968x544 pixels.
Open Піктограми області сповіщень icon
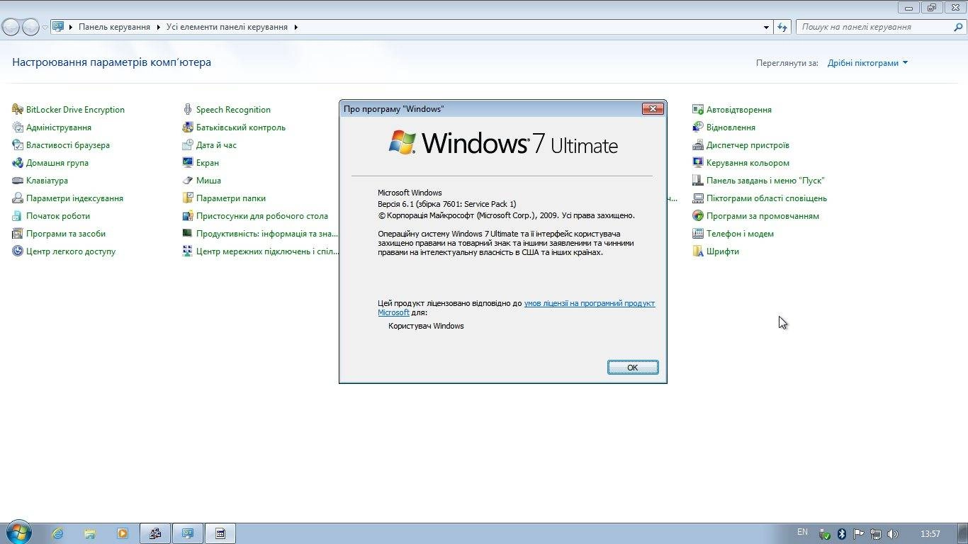[x=698, y=198]
